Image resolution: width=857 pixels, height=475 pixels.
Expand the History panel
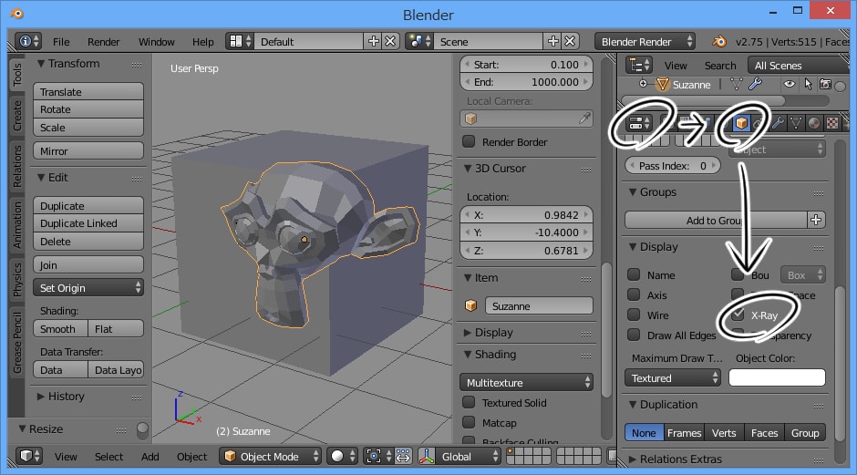pos(41,397)
